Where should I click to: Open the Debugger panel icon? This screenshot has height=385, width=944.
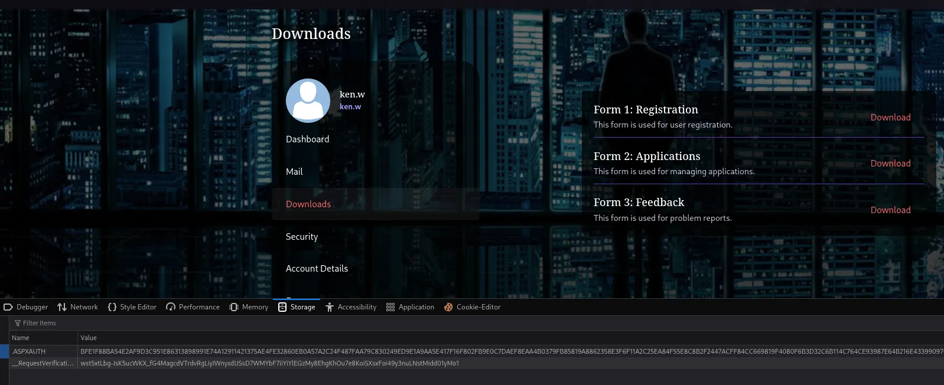[x=8, y=307]
